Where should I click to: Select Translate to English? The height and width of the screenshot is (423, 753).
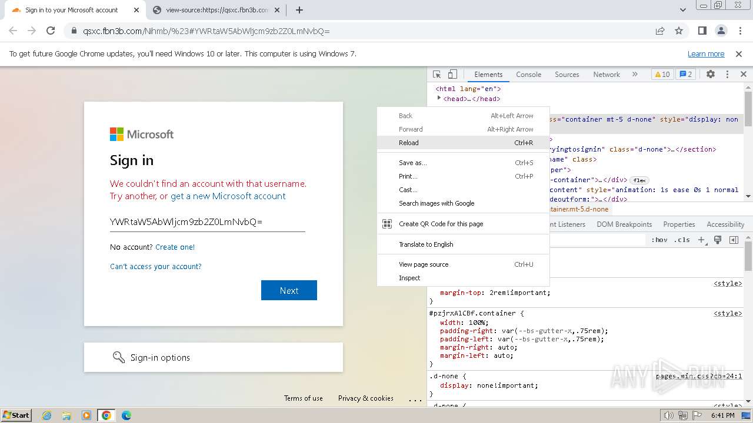(x=463, y=244)
